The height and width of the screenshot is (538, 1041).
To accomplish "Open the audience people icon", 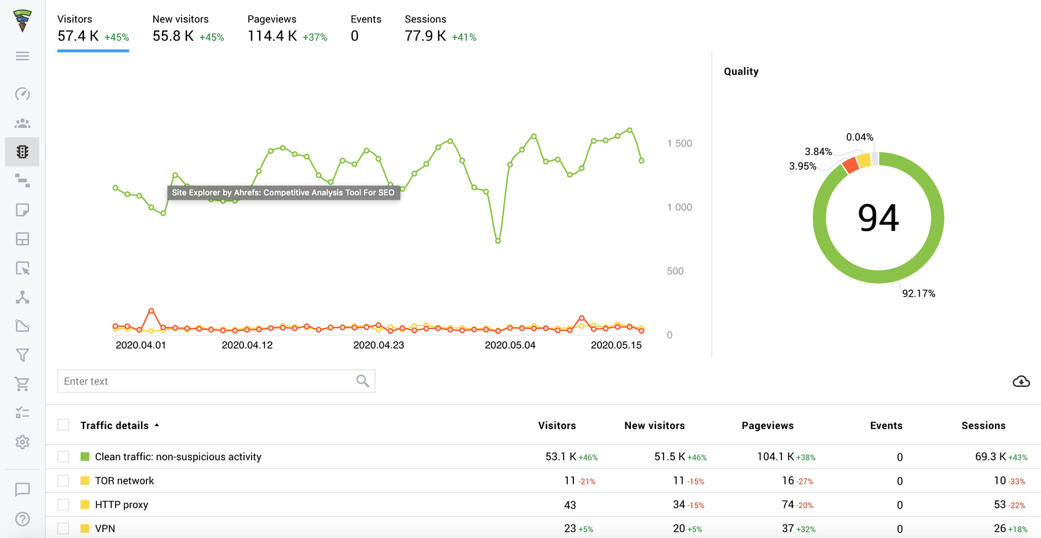I will 22,123.
